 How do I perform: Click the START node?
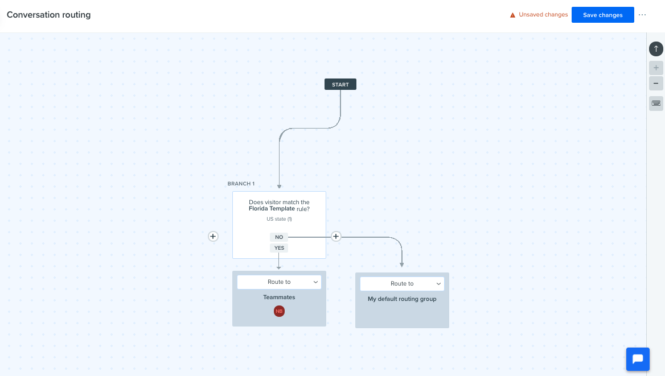click(x=340, y=84)
